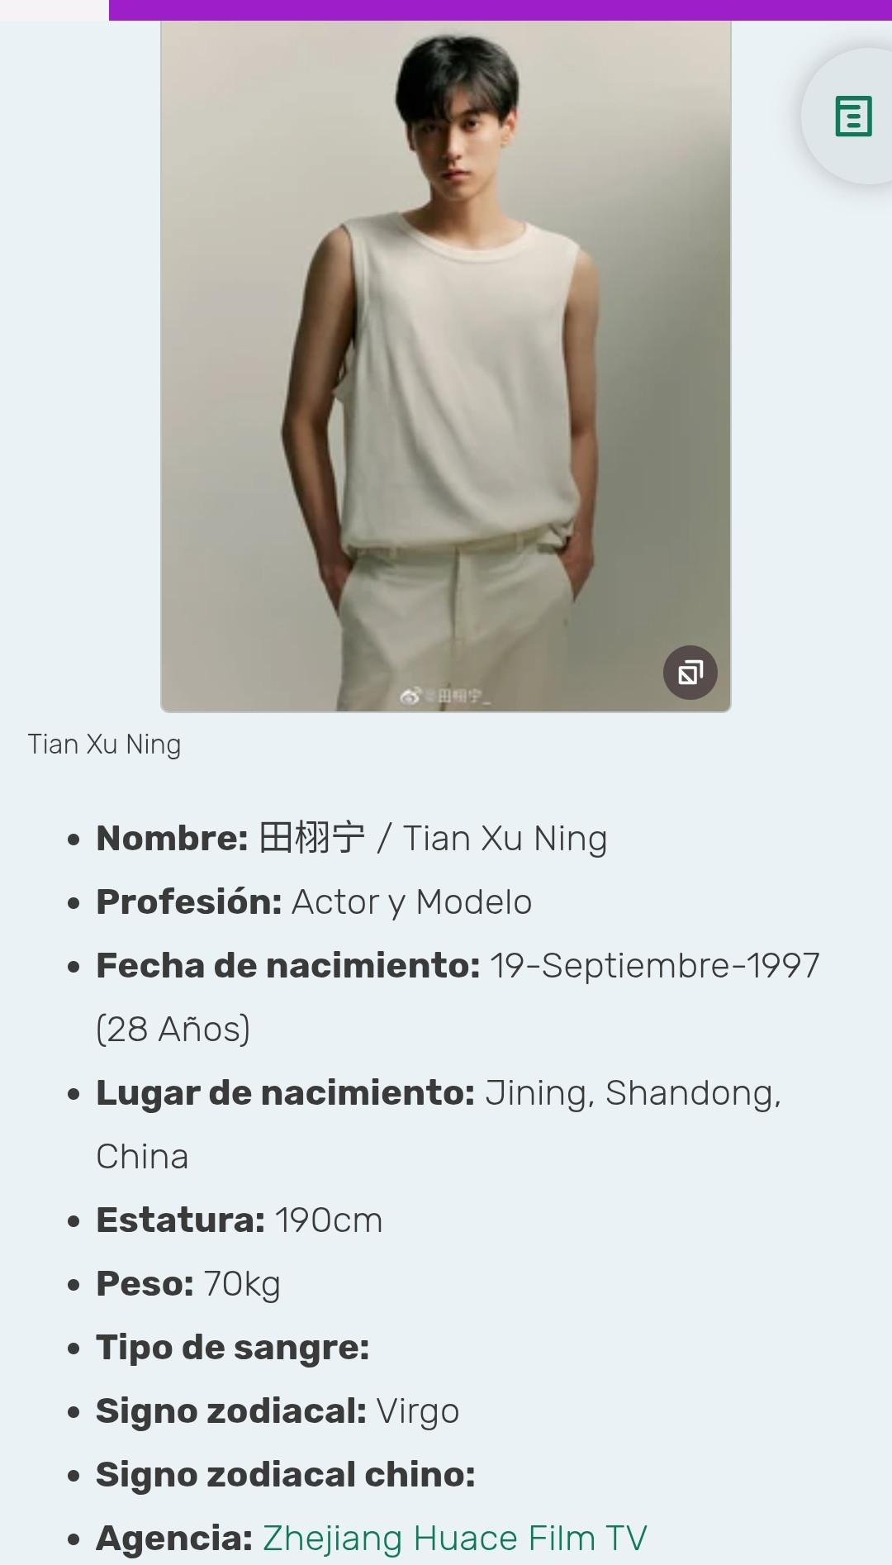Viewport: 892px width, 1565px height.
Task: Open the floating table of contents icon
Action: (853, 116)
